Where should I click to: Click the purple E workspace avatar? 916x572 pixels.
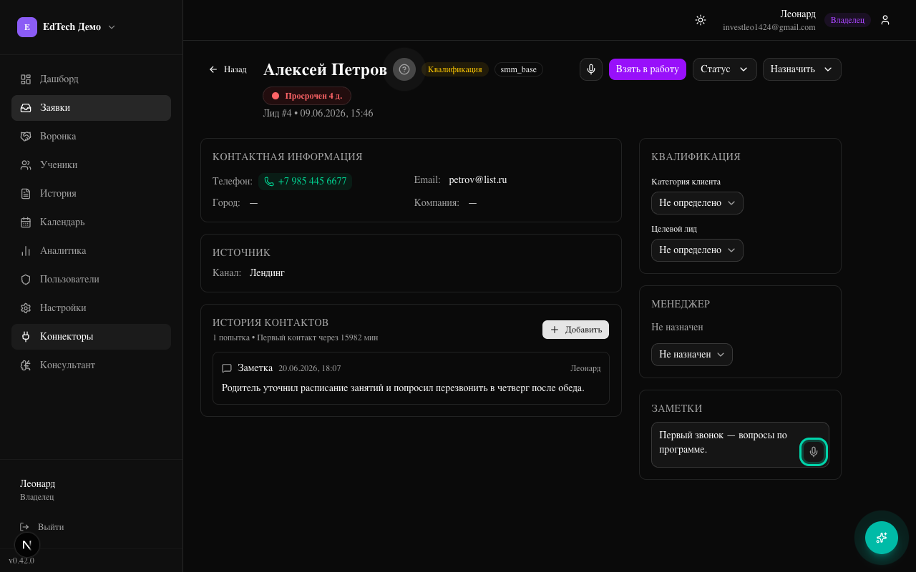tap(27, 27)
